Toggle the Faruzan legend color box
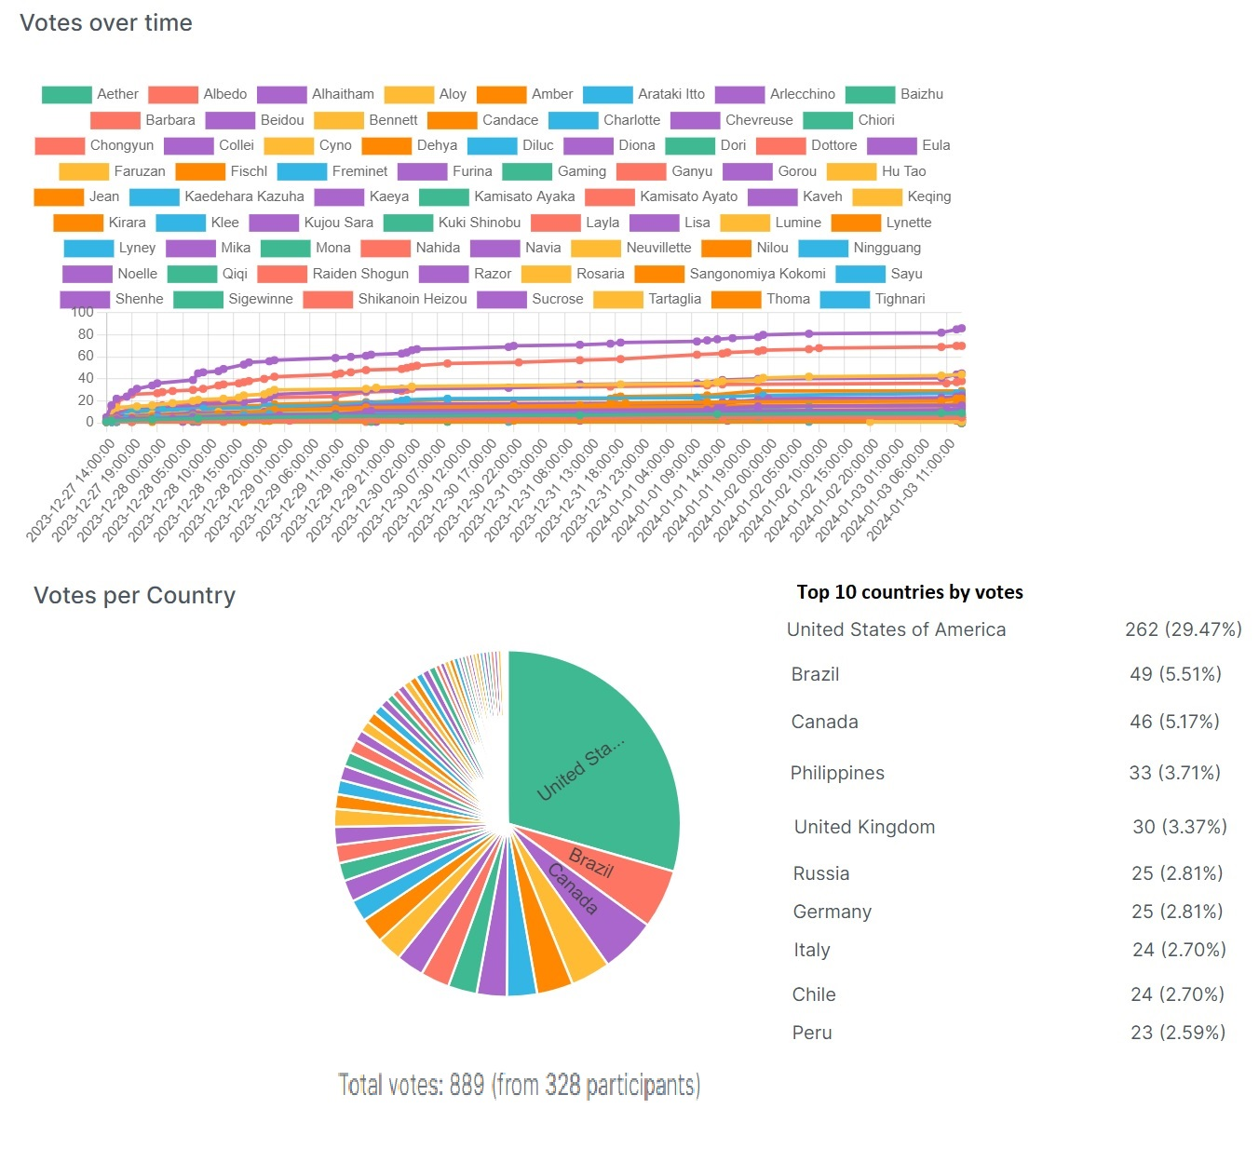The image size is (1259, 1149). coord(84,171)
